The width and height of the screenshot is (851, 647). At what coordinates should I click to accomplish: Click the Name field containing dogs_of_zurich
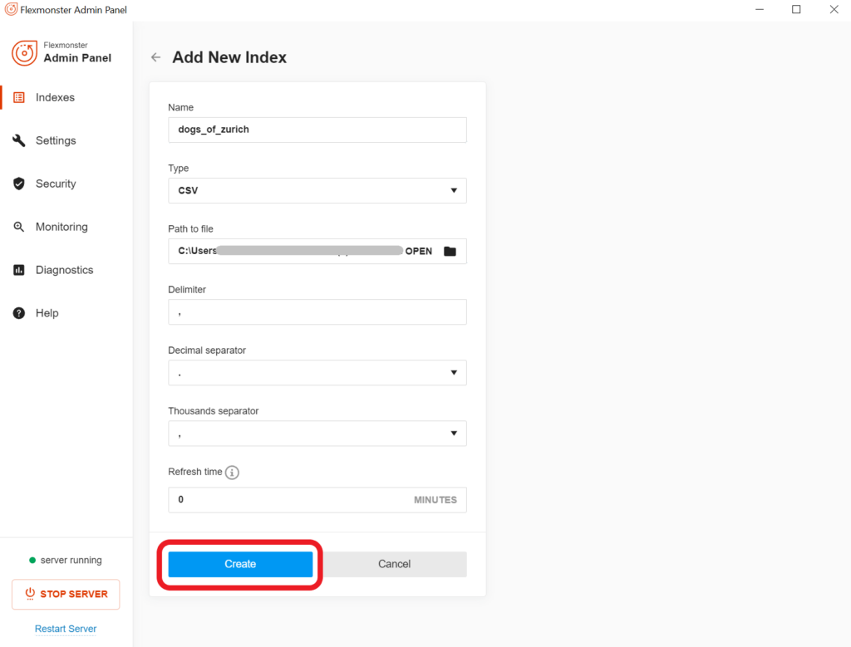317,130
